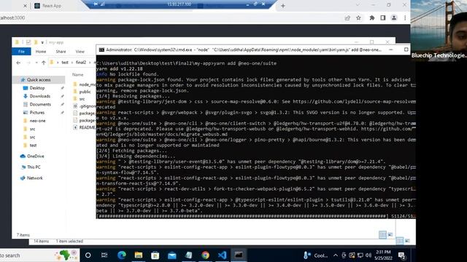
Task: Open Google Chrome from the taskbar
Action: click(x=205, y=255)
